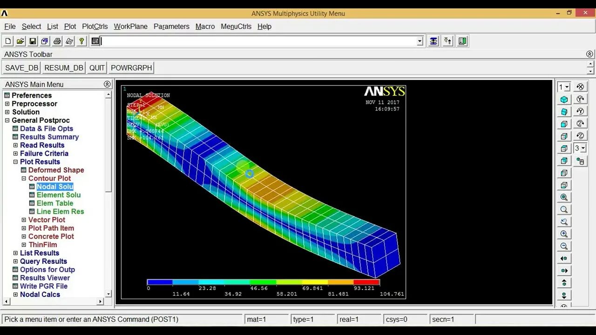Open the PlotCtrls menu
Screen dimensions: 596x335
click(x=95, y=27)
